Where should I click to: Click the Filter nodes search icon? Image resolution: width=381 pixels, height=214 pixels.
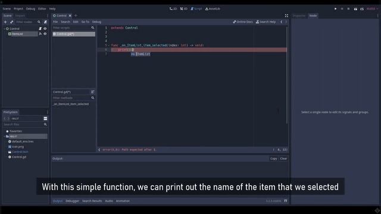(x=39, y=22)
